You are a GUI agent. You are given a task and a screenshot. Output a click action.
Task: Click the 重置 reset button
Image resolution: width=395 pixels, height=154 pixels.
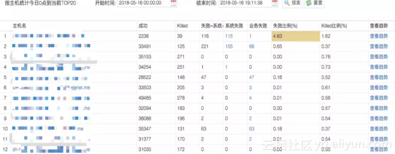point(314,3)
